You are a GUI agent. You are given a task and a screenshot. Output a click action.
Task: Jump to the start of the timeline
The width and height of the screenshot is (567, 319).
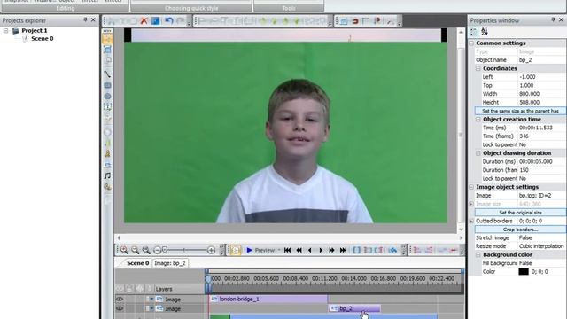coord(287,250)
